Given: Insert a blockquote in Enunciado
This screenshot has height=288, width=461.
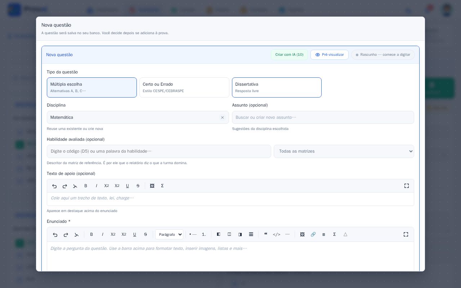Looking at the screenshot, I should click(x=266, y=234).
